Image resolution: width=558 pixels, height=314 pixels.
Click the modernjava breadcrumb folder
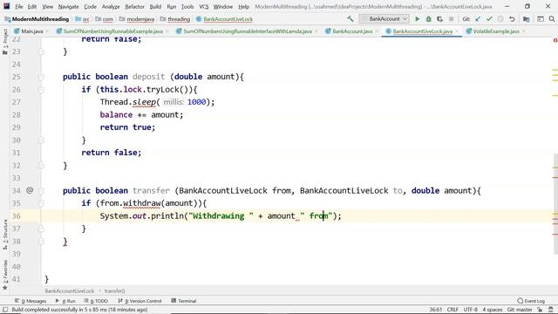click(137, 19)
